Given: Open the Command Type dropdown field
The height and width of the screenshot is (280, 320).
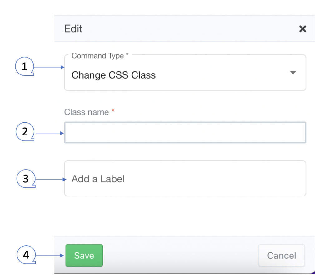Looking at the screenshot, I should [x=185, y=73].
